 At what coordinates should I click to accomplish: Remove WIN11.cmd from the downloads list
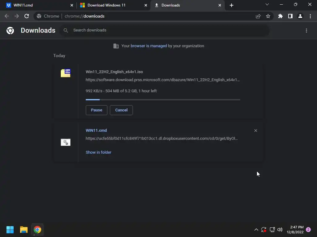coord(255,131)
